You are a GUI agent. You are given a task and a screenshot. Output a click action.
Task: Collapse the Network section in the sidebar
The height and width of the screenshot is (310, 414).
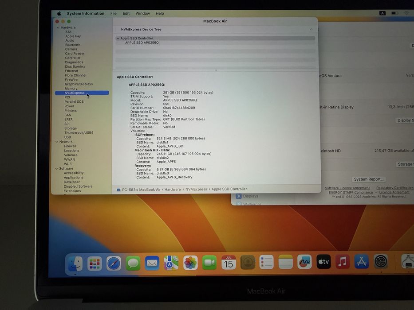click(57, 142)
